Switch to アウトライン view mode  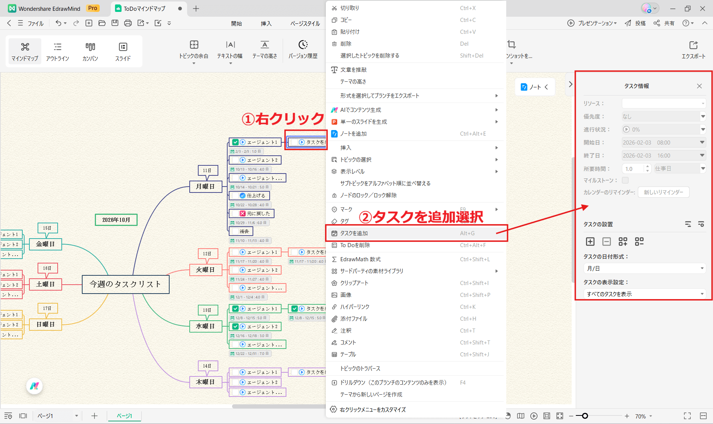pos(57,51)
